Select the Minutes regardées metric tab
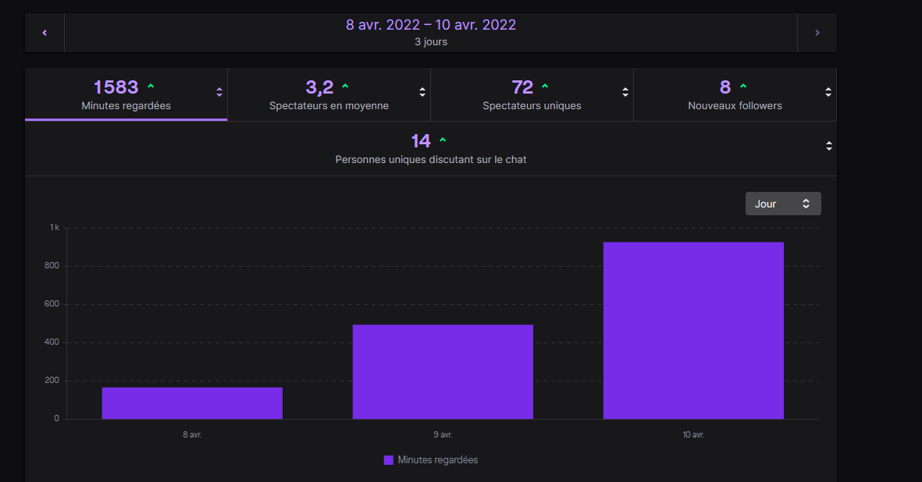This screenshot has width=922, height=482. tap(126, 94)
